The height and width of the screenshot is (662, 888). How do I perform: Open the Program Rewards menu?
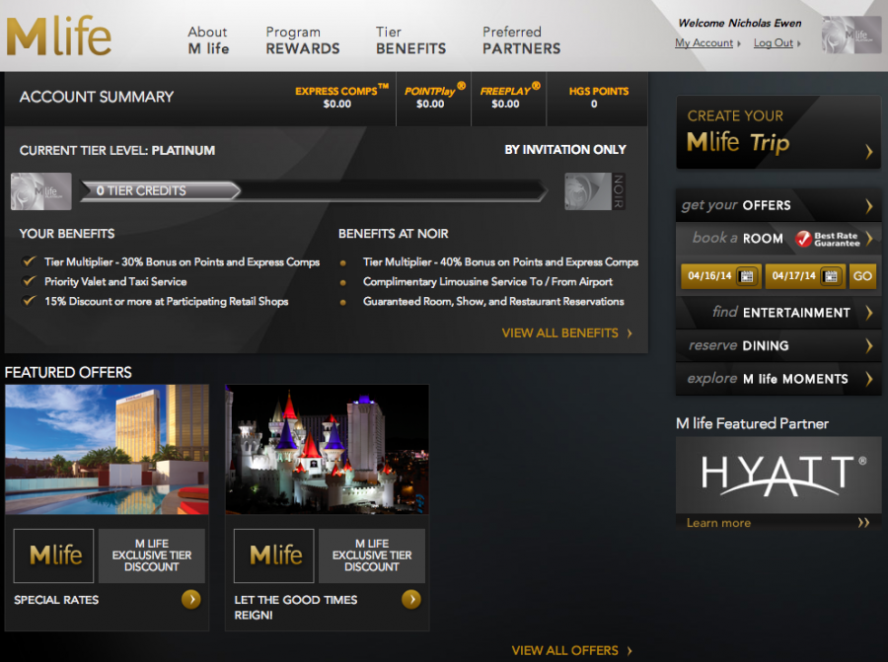(x=303, y=40)
